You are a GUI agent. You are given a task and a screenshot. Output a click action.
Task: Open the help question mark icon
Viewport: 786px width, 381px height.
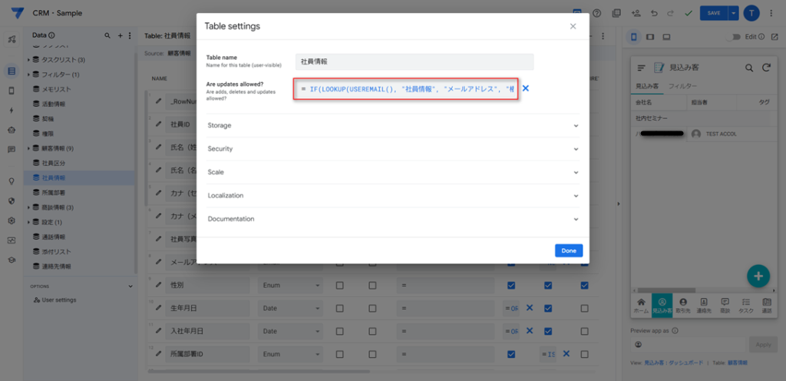pos(596,13)
